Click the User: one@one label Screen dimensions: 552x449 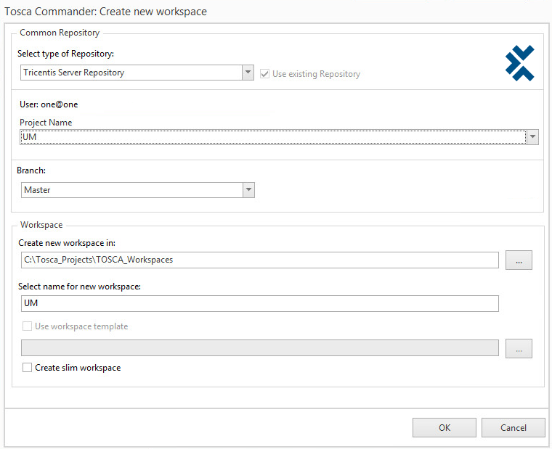(x=49, y=104)
